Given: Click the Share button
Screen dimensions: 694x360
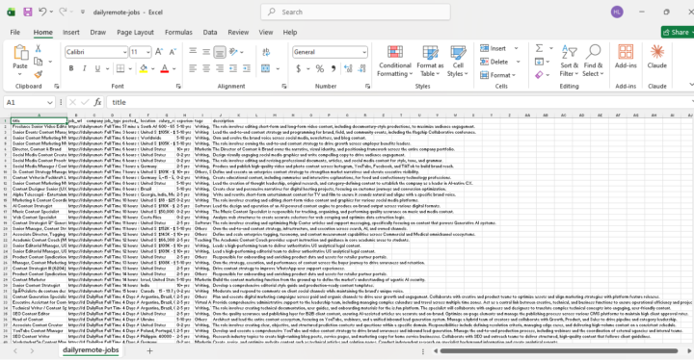Looking at the screenshot, I should coord(678,33).
